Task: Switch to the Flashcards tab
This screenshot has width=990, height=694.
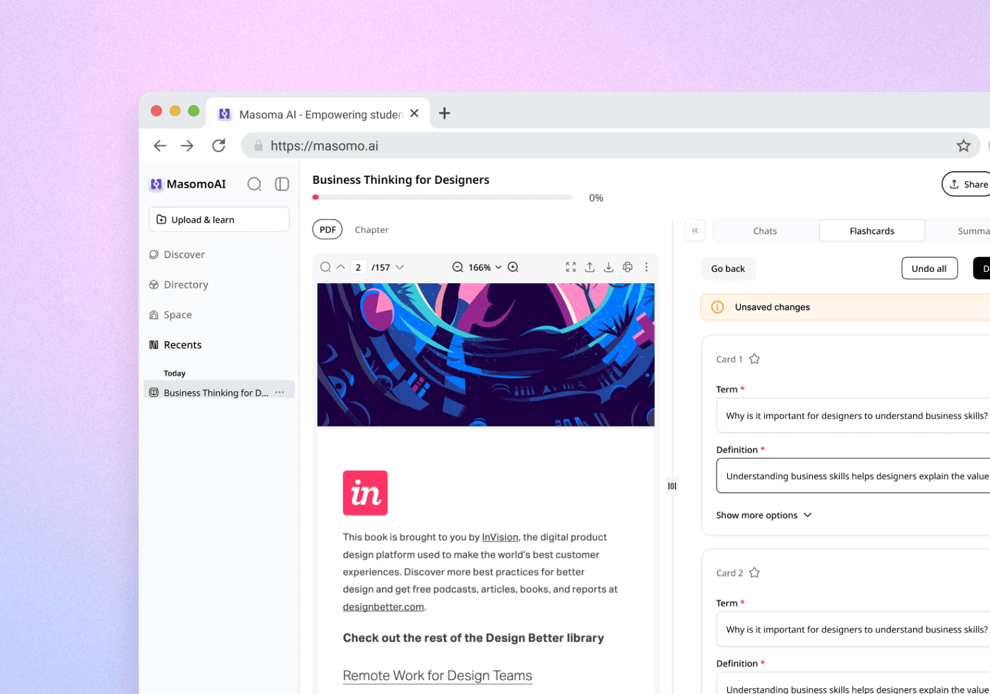Action: (872, 231)
